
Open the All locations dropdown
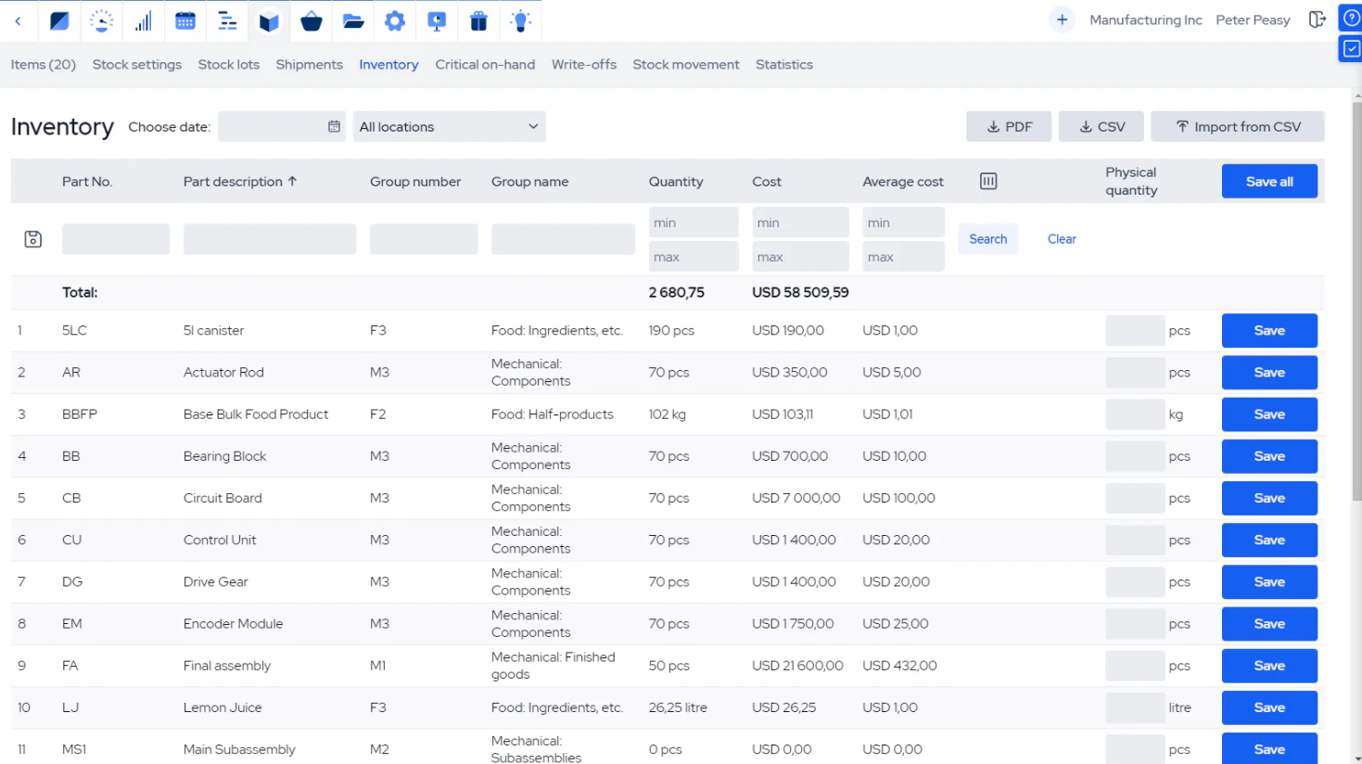450,126
